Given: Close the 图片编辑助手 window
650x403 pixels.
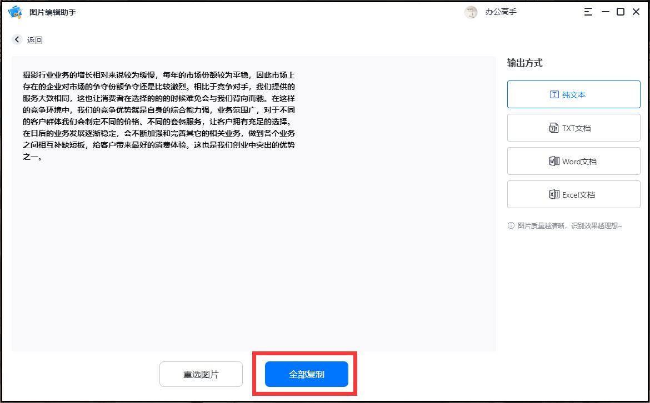Looking at the screenshot, I should click(x=636, y=12).
